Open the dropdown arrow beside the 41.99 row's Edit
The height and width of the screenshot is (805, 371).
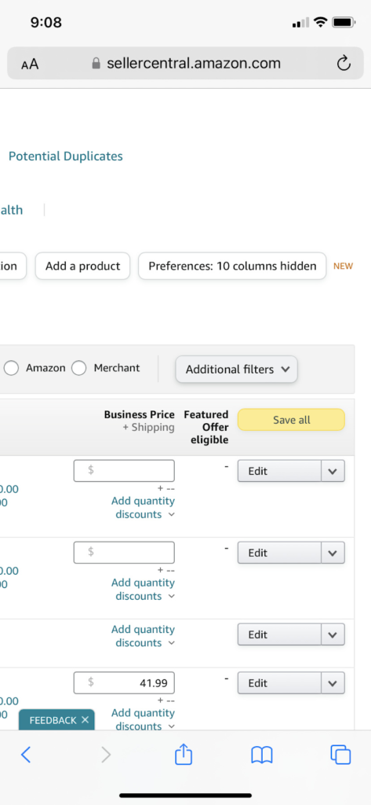coord(333,683)
